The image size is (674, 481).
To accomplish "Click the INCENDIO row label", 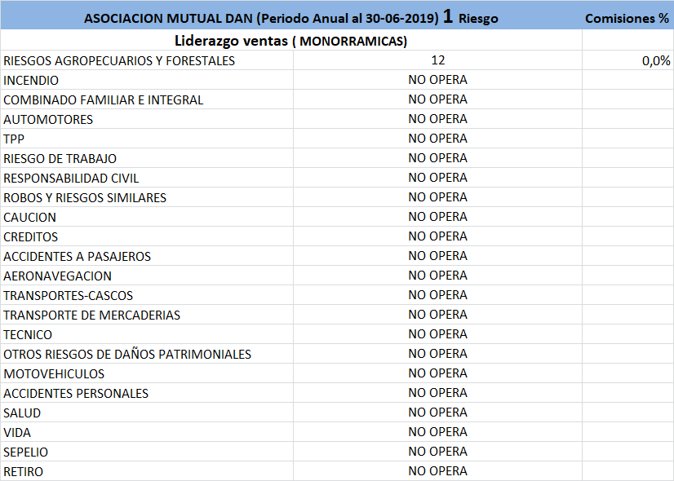I will point(31,81).
